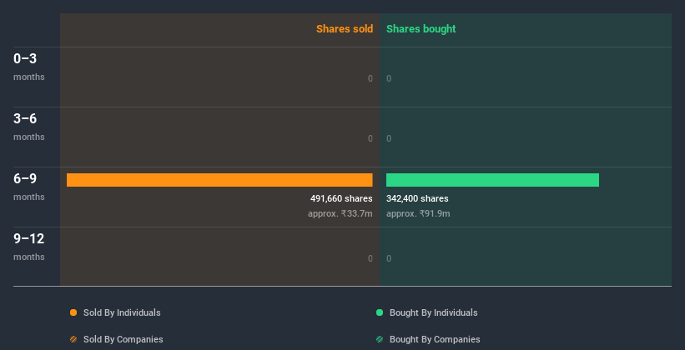Click the 6–9 months row label
The height and width of the screenshot is (350, 685).
tap(29, 187)
